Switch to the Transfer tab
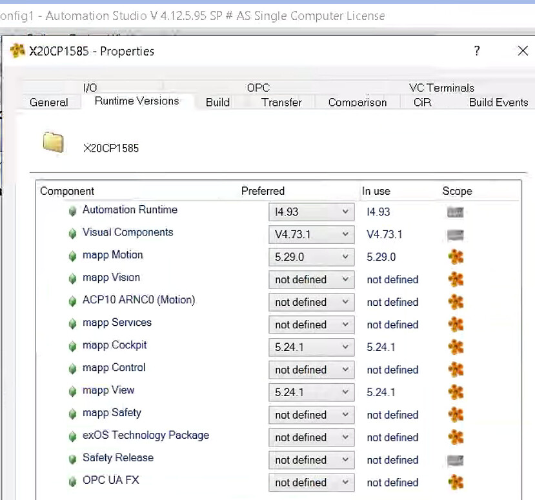Viewport: 535px width, 500px height. tap(281, 103)
